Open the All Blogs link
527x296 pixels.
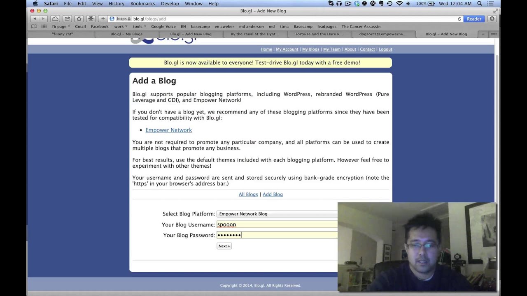(248, 194)
